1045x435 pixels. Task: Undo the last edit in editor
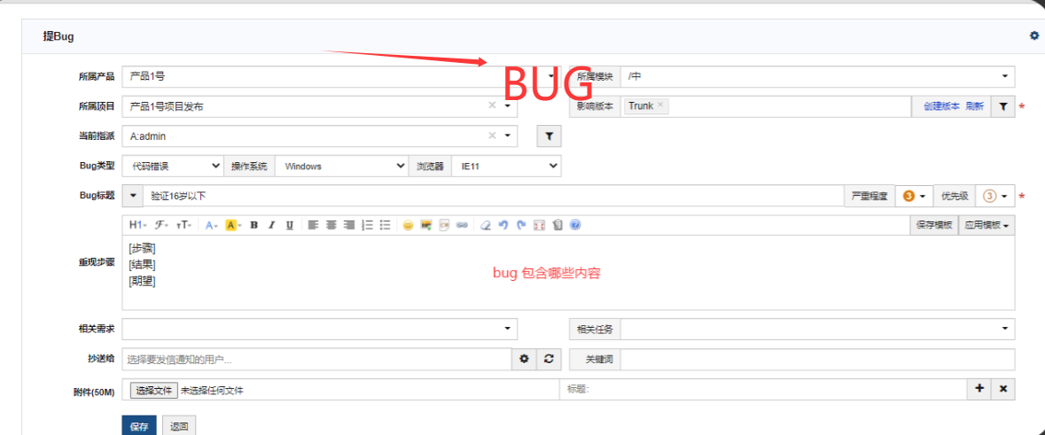tap(503, 225)
